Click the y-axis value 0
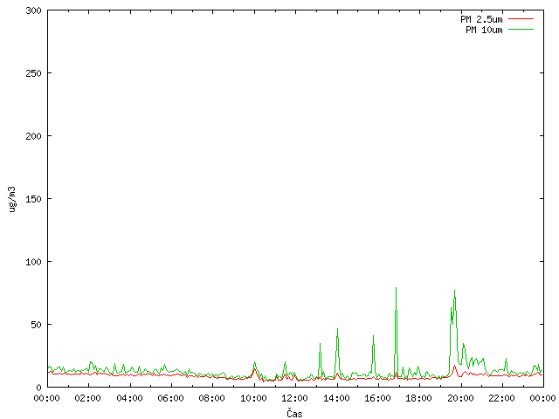The height and width of the screenshot is (419, 559). pyautogui.click(x=38, y=388)
